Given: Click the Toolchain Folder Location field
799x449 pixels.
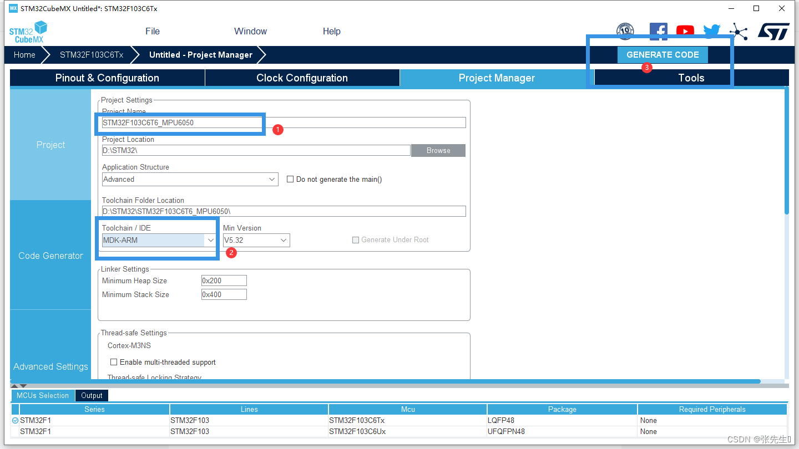Looking at the screenshot, I should pos(284,211).
